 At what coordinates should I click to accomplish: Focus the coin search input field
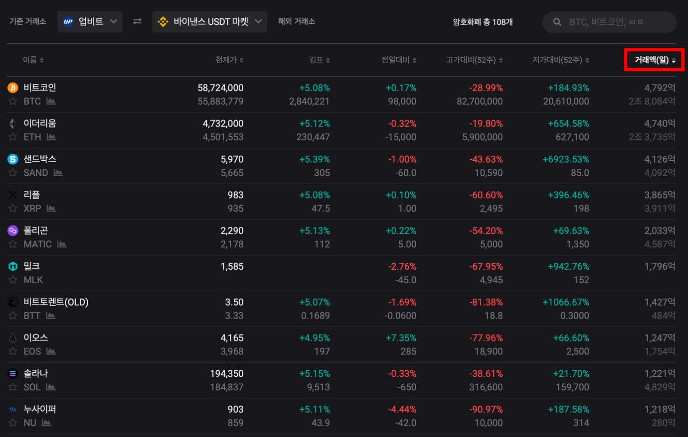click(x=609, y=22)
